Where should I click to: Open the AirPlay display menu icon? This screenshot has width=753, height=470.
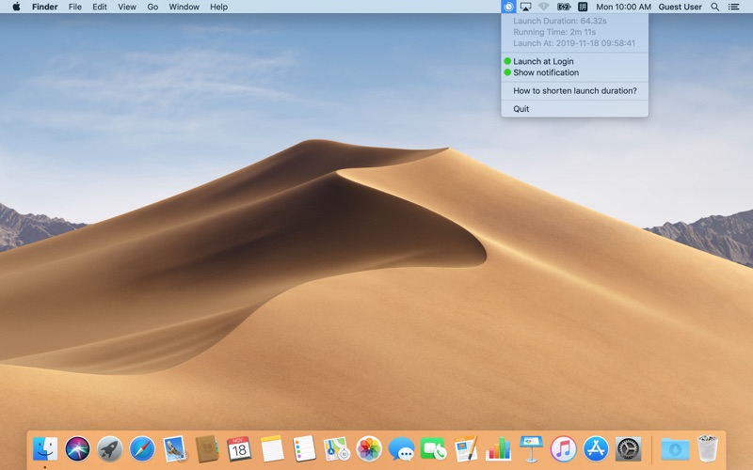coord(526,7)
